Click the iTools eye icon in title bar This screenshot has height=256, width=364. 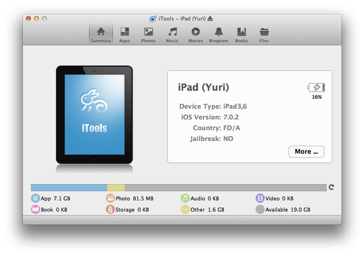153,19
